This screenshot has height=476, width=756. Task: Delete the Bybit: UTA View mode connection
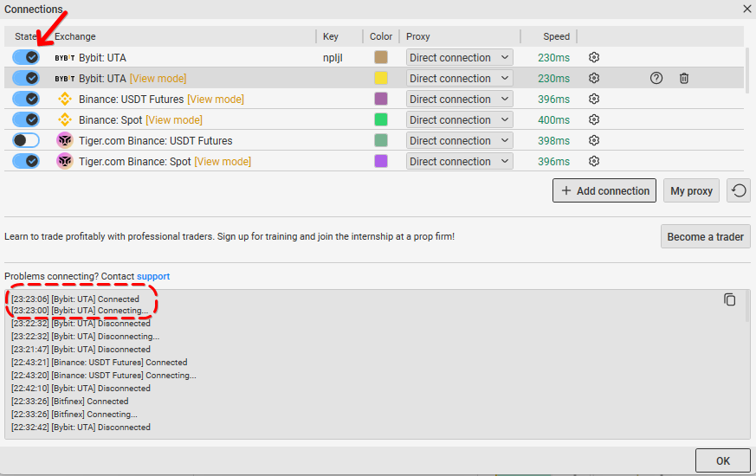coord(683,78)
